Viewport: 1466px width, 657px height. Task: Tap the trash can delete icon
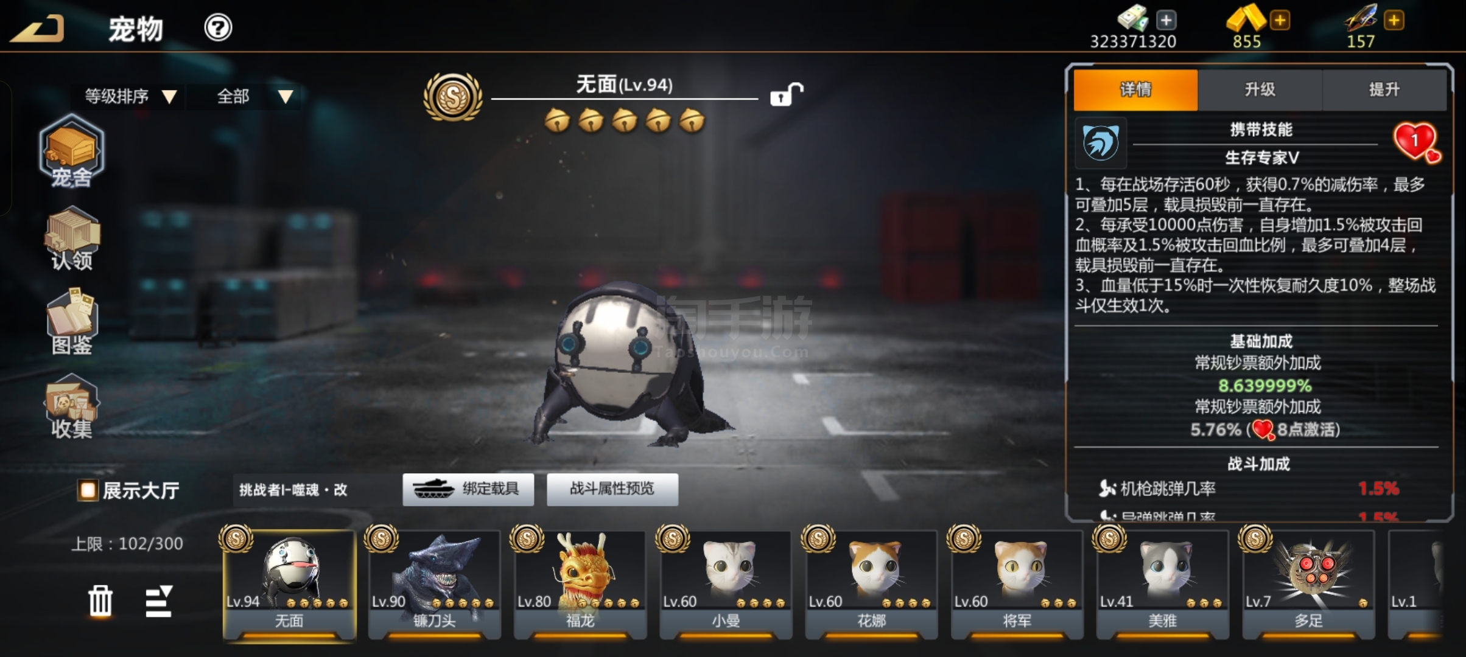[100, 601]
